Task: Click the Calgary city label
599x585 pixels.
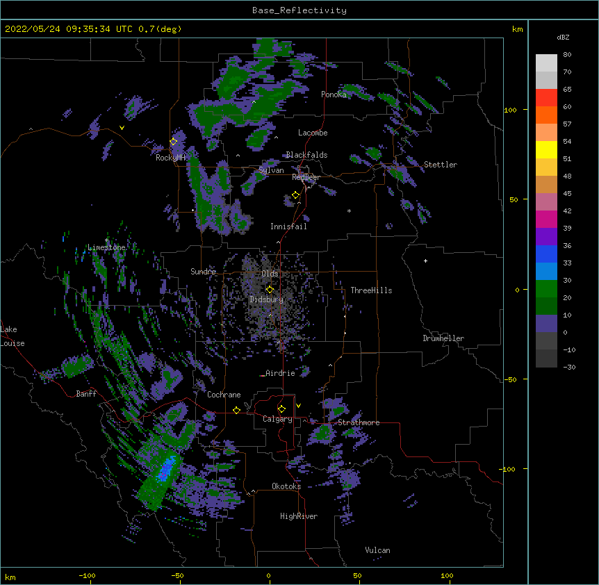Action: coord(277,419)
